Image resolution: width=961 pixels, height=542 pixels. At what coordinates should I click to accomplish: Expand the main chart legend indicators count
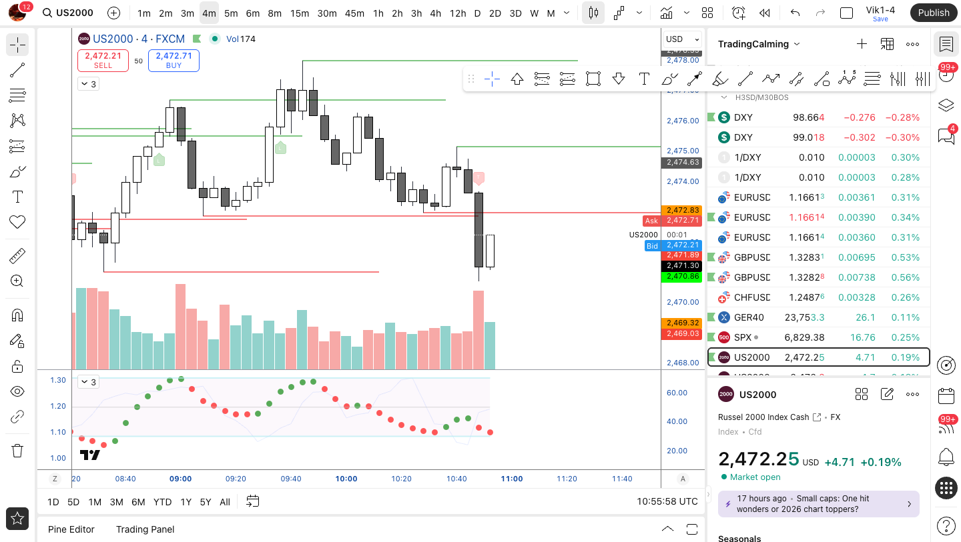coord(88,84)
